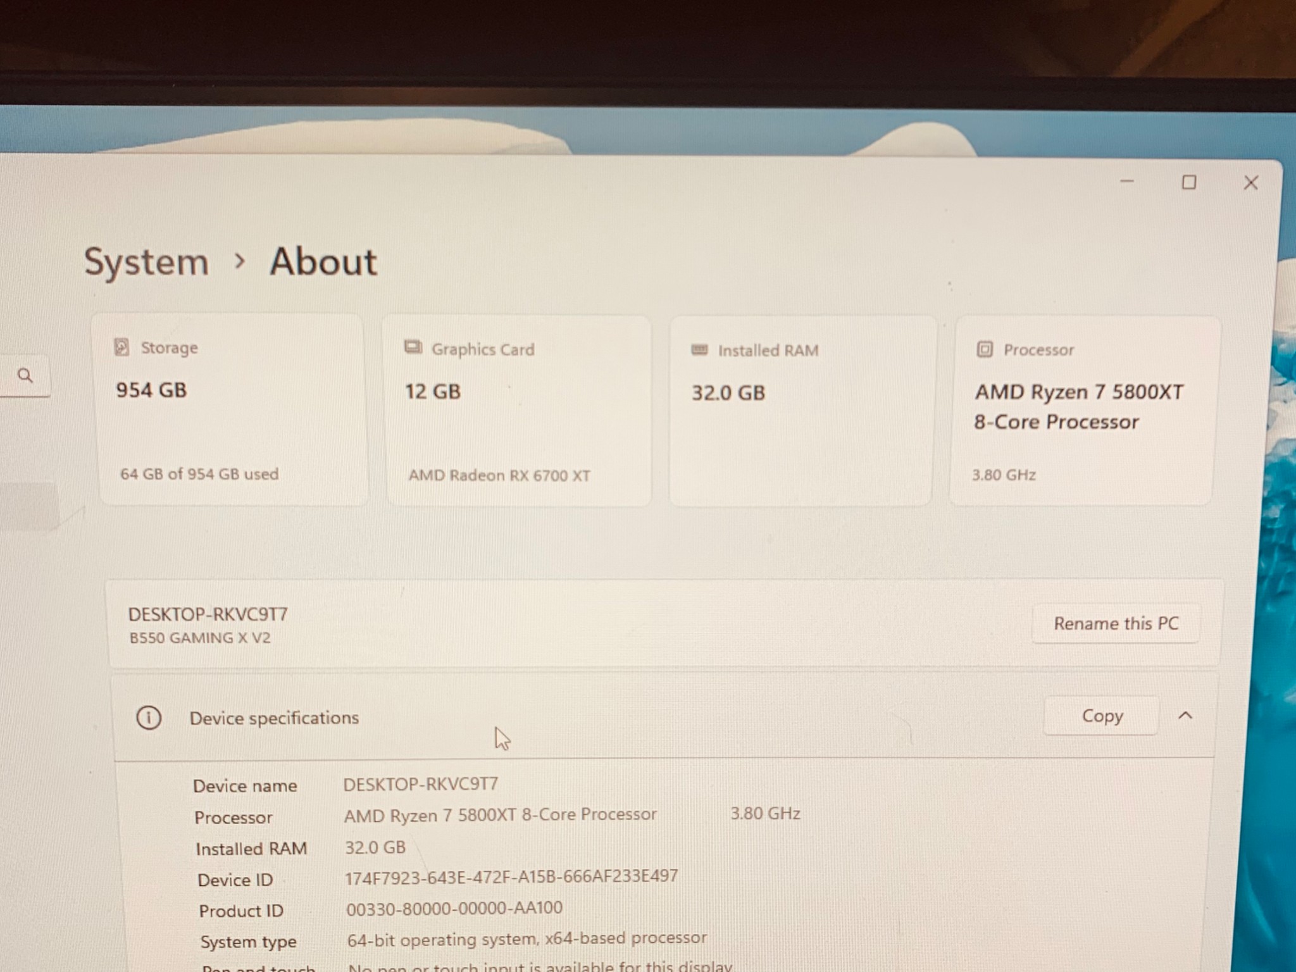Image resolution: width=1296 pixels, height=972 pixels.
Task: Select the 12 GB Graphics Card tile
Action: click(518, 411)
